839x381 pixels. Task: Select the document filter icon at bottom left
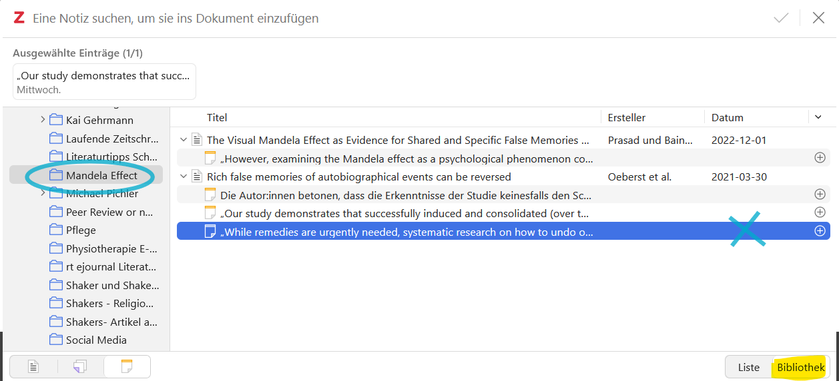point(33,366)
